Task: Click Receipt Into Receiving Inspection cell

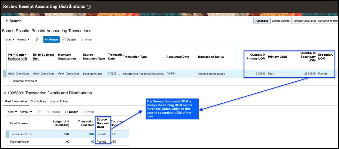Action: pos(144,73)
